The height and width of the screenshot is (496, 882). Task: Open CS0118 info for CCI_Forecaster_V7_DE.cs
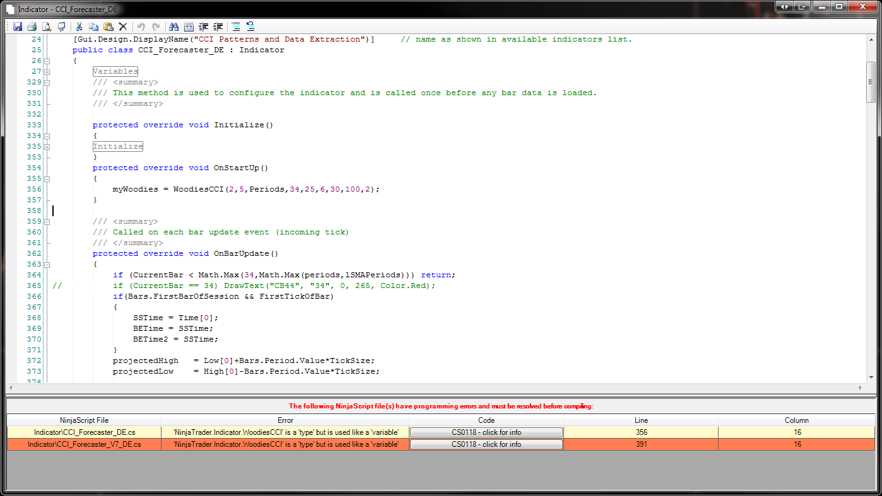click(x=486, y=444)
